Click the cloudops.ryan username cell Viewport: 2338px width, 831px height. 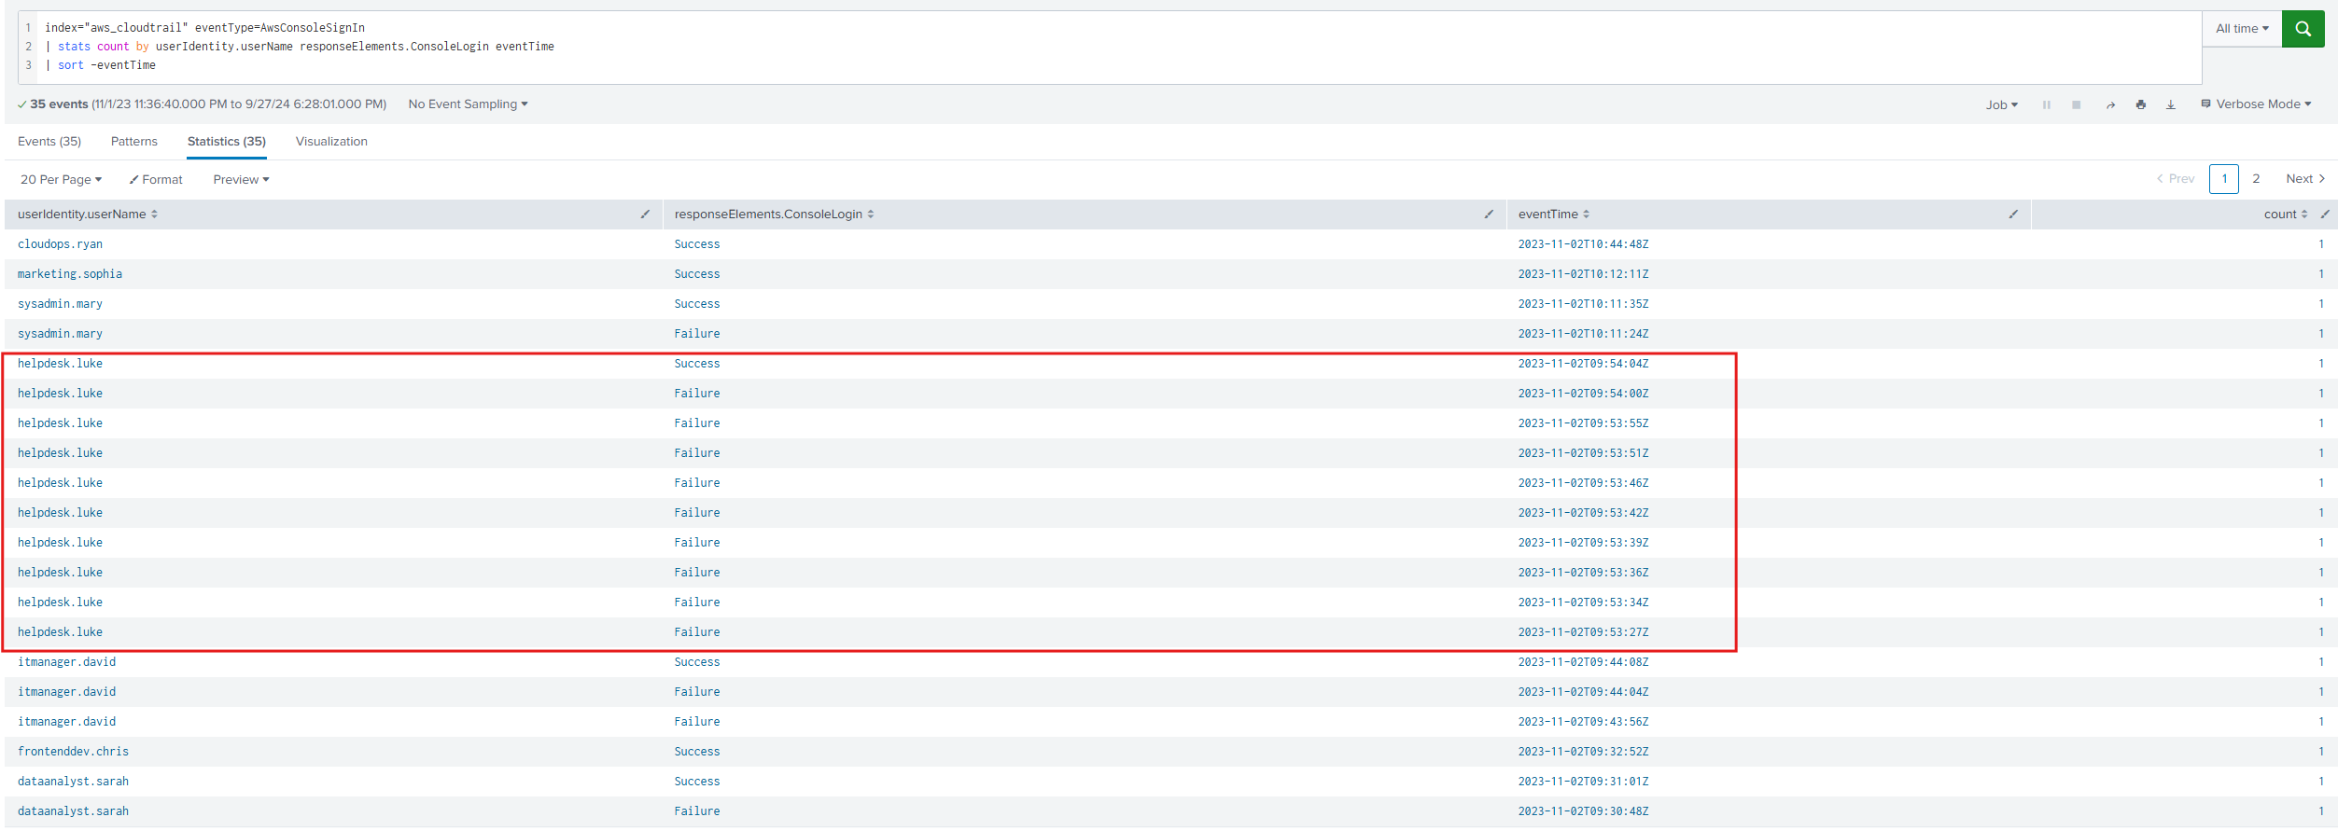click(x=60, y=244)
